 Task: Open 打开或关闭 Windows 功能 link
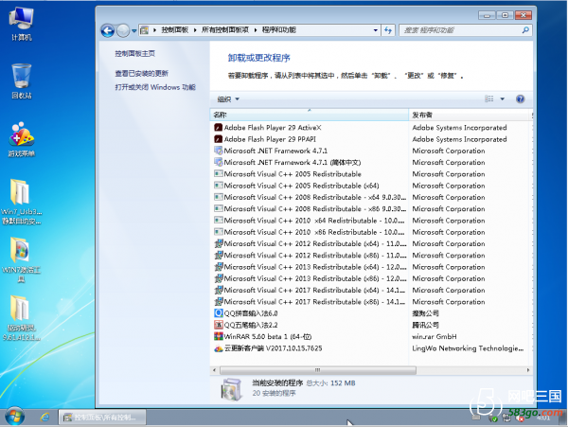[x=155, y=87]
